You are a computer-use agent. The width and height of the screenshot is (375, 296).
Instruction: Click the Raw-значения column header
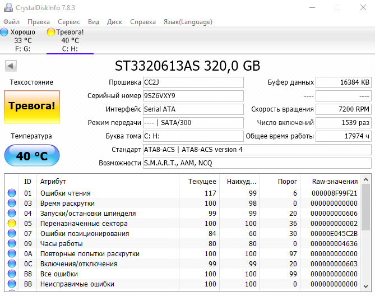point(335,181)
